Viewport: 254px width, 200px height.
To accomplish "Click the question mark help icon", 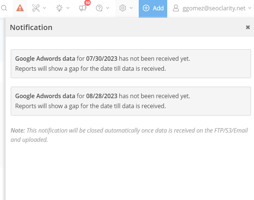I will coord(99,8).
